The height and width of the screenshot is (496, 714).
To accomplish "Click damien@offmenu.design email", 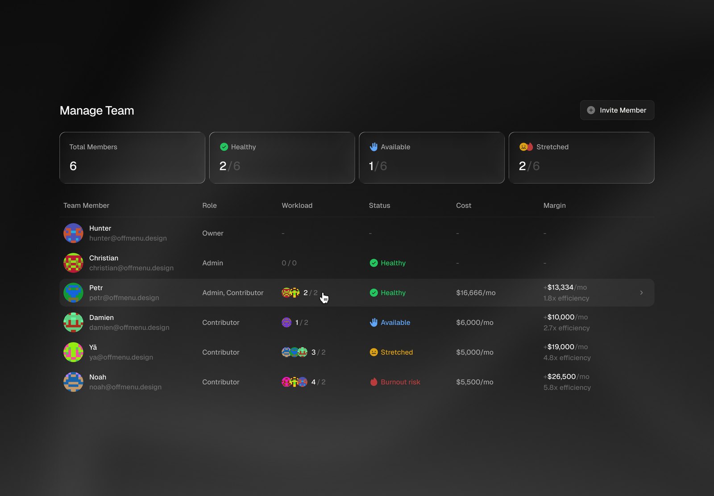I will [129, 328].
